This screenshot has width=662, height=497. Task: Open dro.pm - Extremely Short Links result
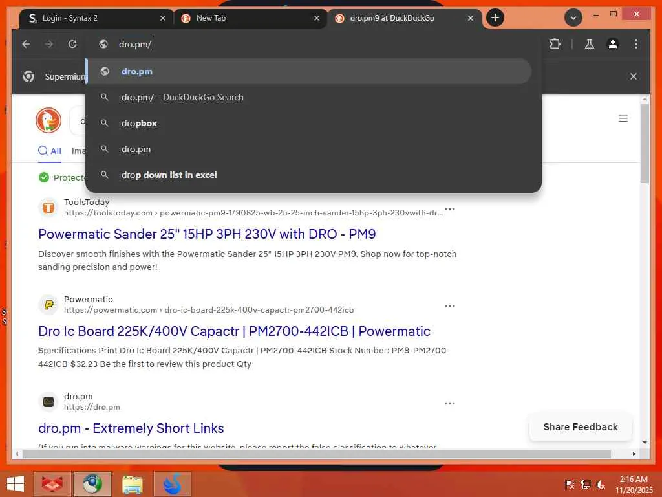click(131, 428)
